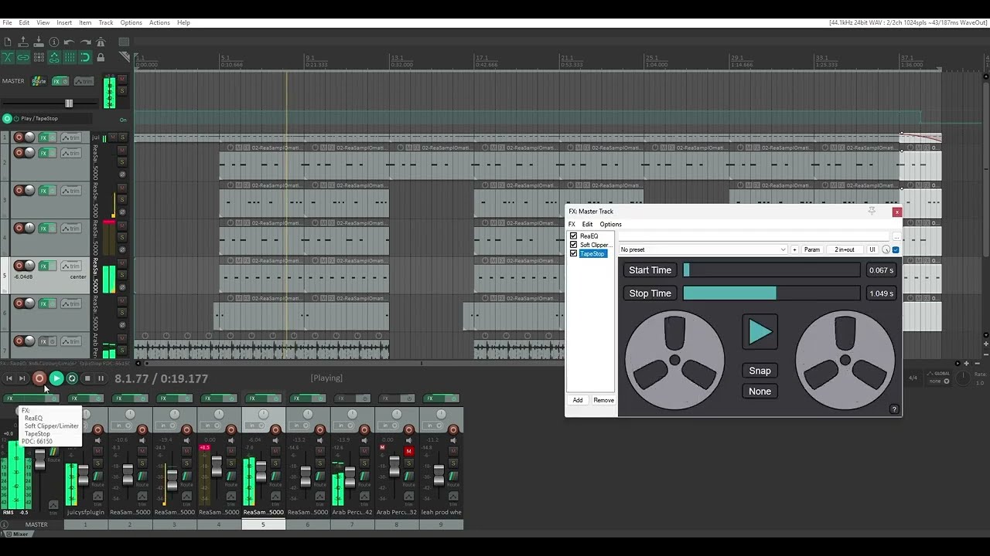Click the Snap button in TapeStop
This screenshot has width=990, height=556.
click(x=760, y=371)
